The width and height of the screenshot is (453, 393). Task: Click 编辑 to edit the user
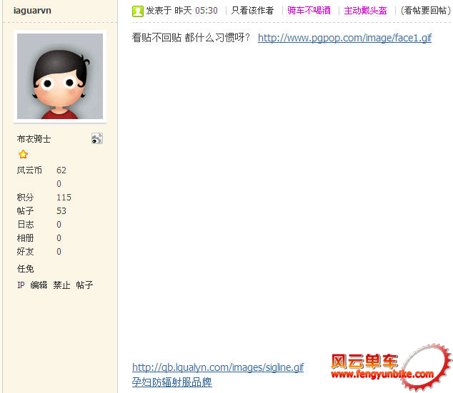[39, 285]
